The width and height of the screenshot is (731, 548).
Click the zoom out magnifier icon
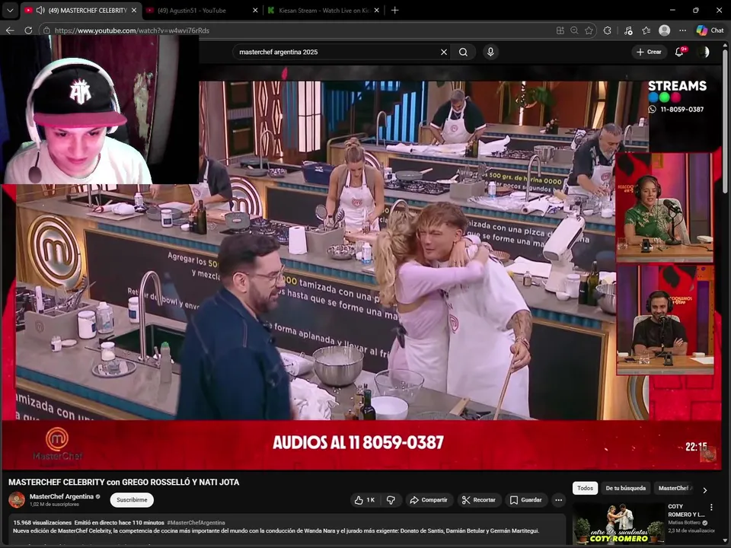574,30
